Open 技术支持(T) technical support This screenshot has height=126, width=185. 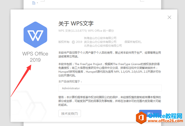pos(70,113)
